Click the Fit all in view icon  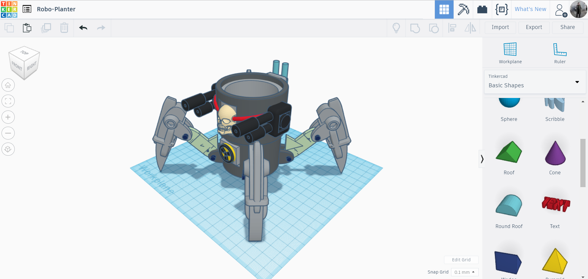click(8, 101)
